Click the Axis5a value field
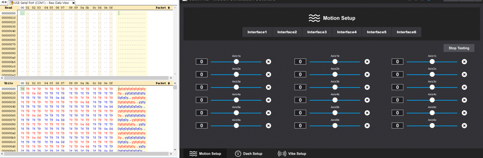483x158 pixels. 202,113
